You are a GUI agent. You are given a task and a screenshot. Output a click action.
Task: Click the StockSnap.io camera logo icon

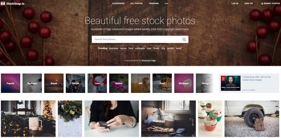3,3
